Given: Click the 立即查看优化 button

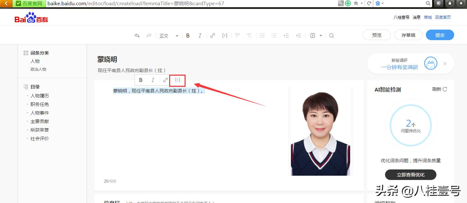Looking at the screenshot, I should click(410, 175).
